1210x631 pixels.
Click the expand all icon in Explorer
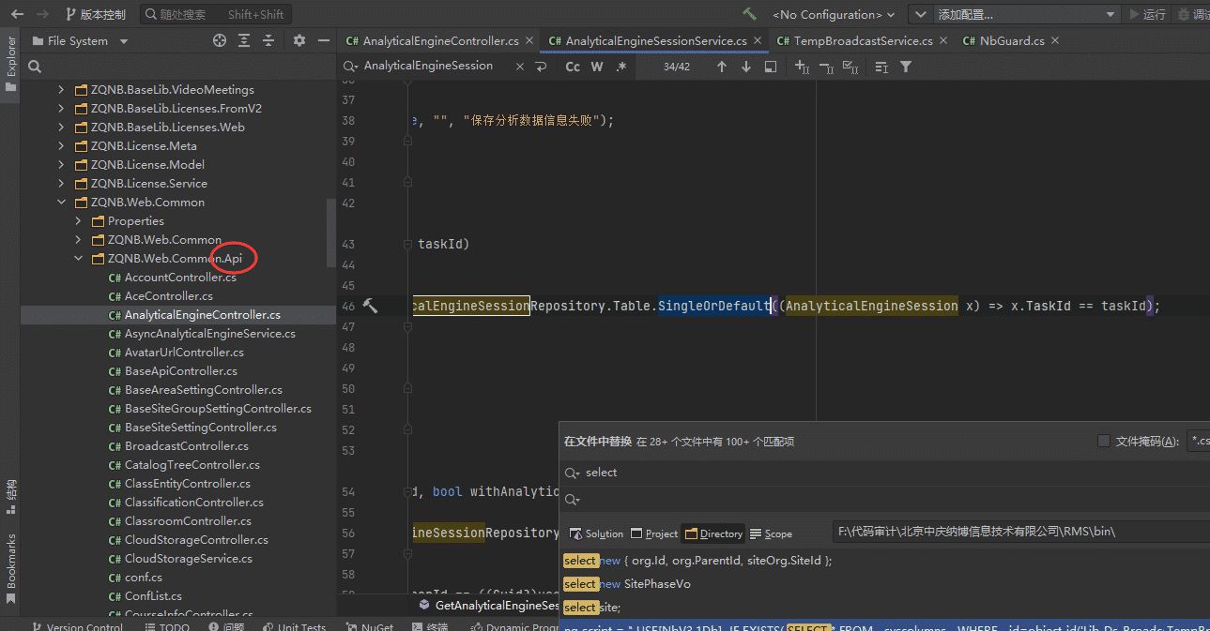point(244,40)
